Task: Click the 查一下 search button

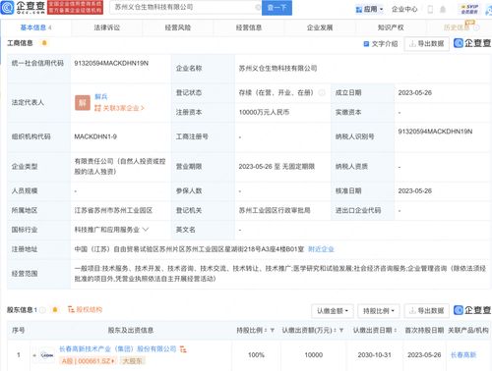Action: pos(277,8)
